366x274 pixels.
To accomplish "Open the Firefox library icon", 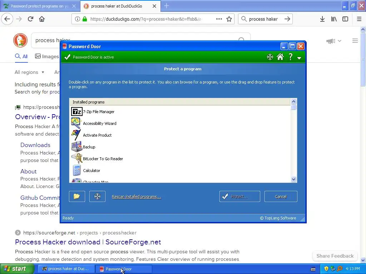I will [x=334, y=19].
